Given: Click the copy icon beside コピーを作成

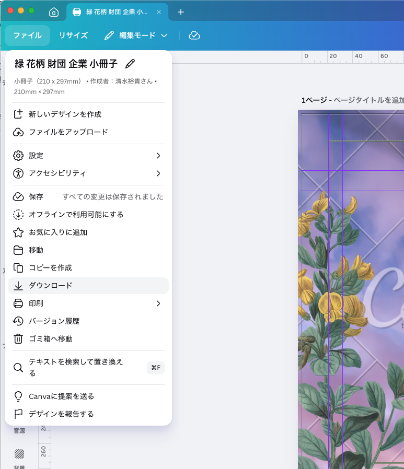Looking at the screenshot, I should 18,268.
